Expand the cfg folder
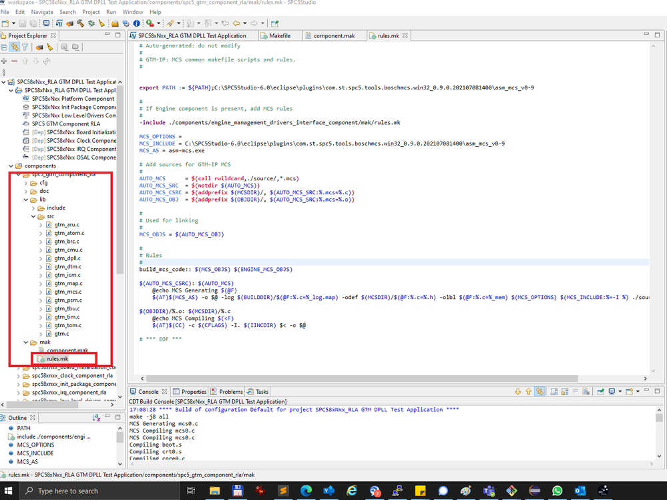 (26, 183)
